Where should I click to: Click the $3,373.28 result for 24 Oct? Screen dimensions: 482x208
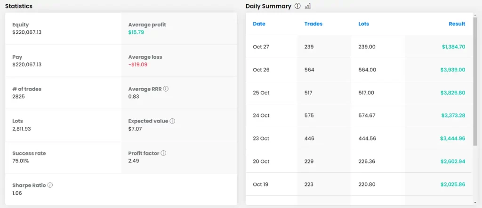click(x=452, y=116)
